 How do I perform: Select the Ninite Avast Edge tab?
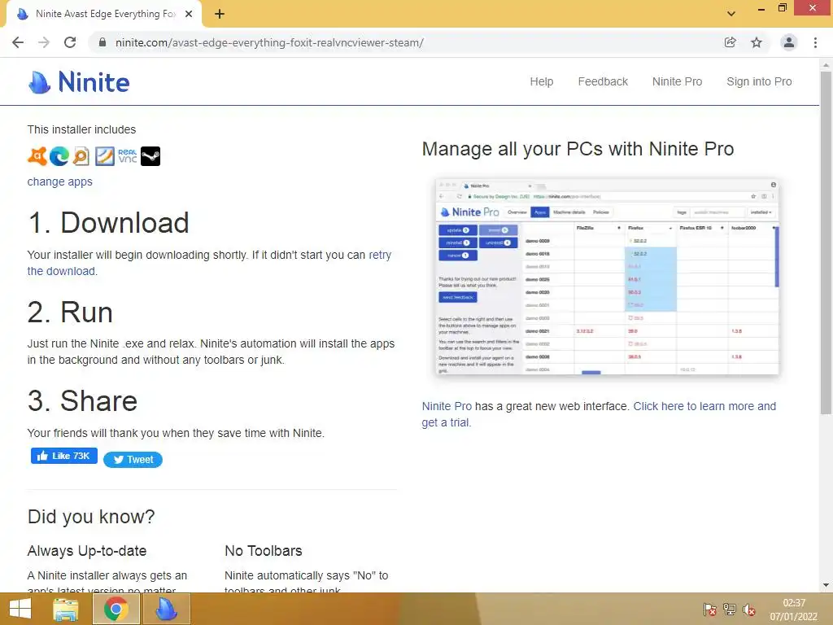[x=103, y=15]
